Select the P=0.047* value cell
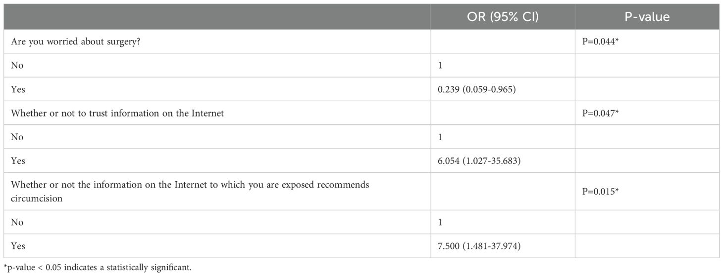The width and height of the screenshot is (723, 276). pos(601,113)
